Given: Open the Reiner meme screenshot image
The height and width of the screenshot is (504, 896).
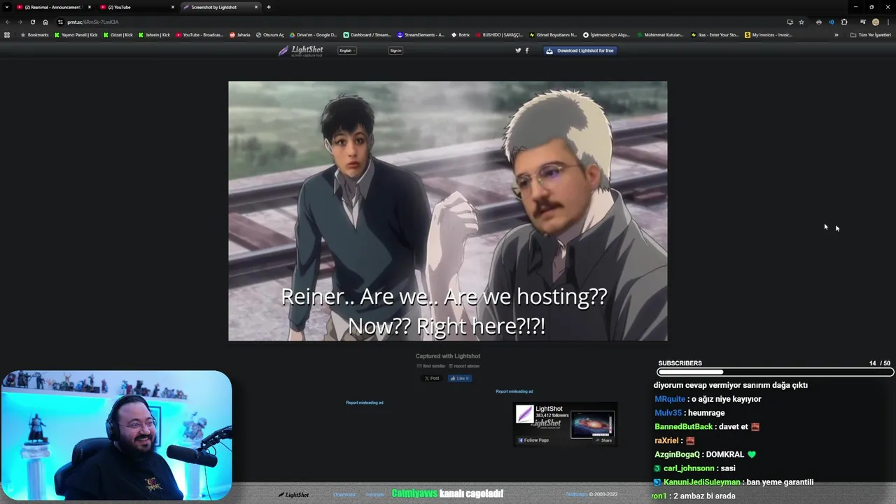Looking at the screenshot, I should [447, 211].
